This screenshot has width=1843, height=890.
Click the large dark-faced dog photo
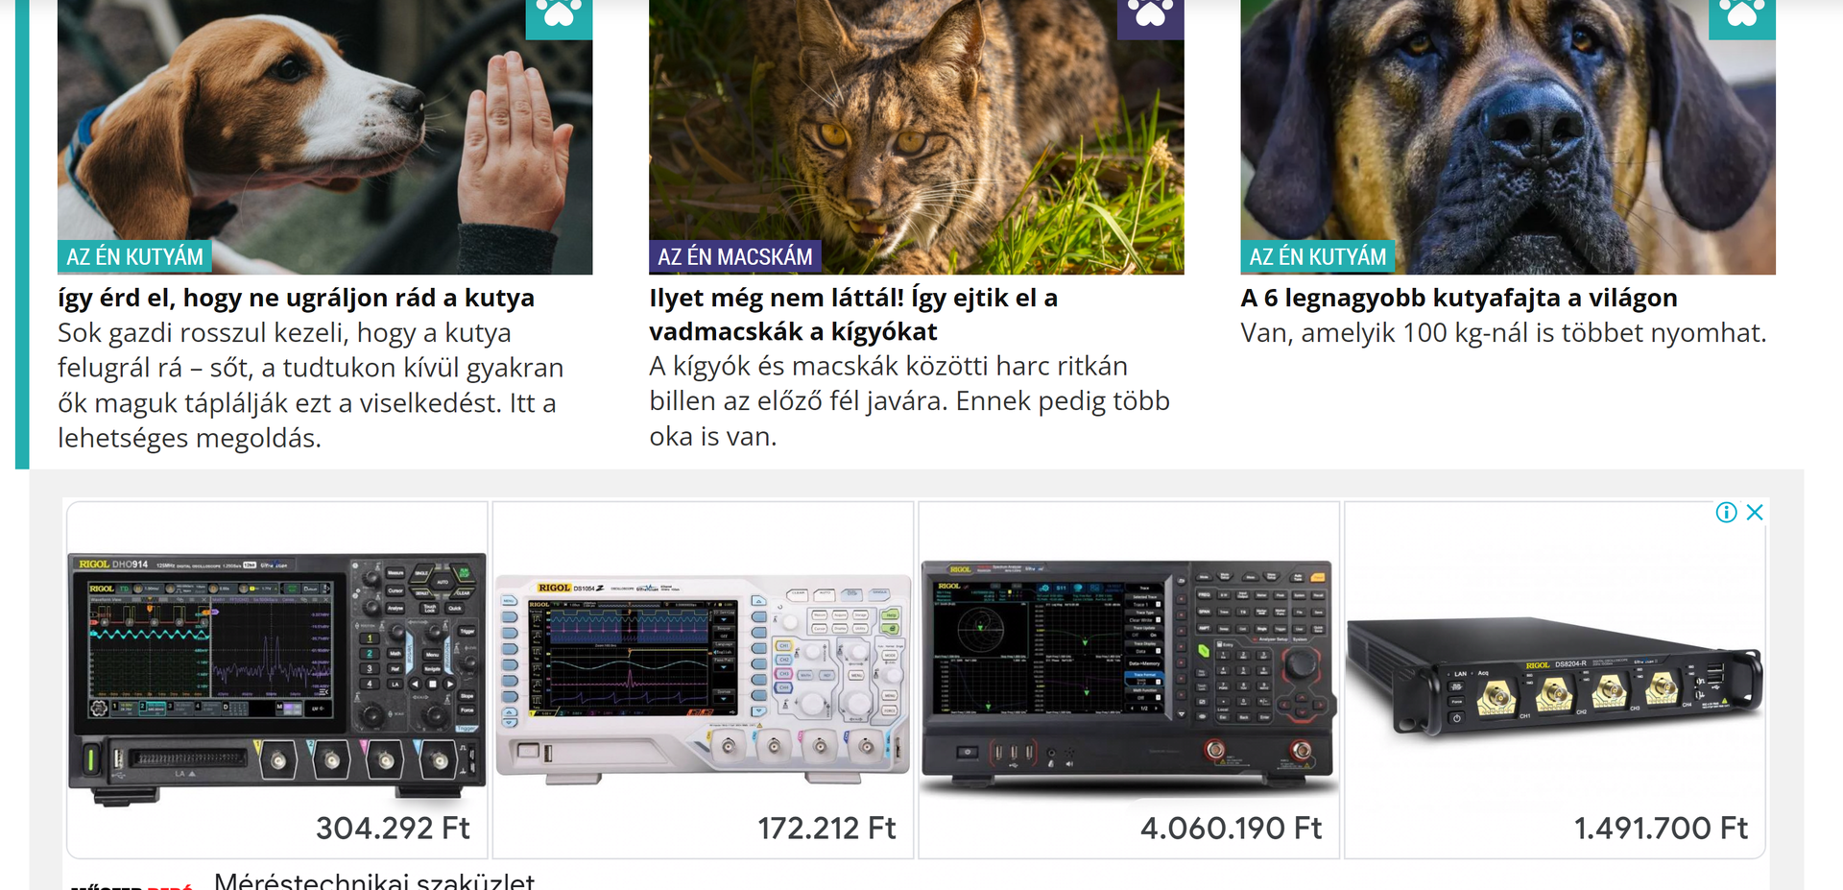click(1507, 137)
